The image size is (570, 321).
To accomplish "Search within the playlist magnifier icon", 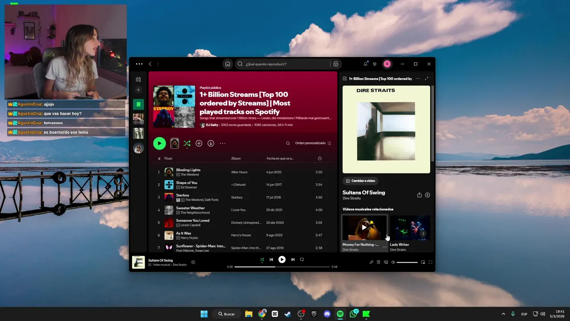I will 288,143.
